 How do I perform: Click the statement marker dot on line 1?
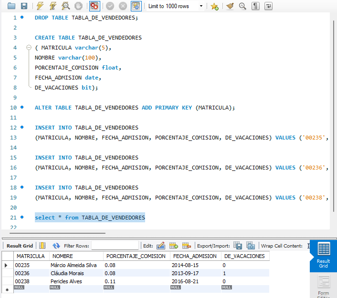pos(22,17)
